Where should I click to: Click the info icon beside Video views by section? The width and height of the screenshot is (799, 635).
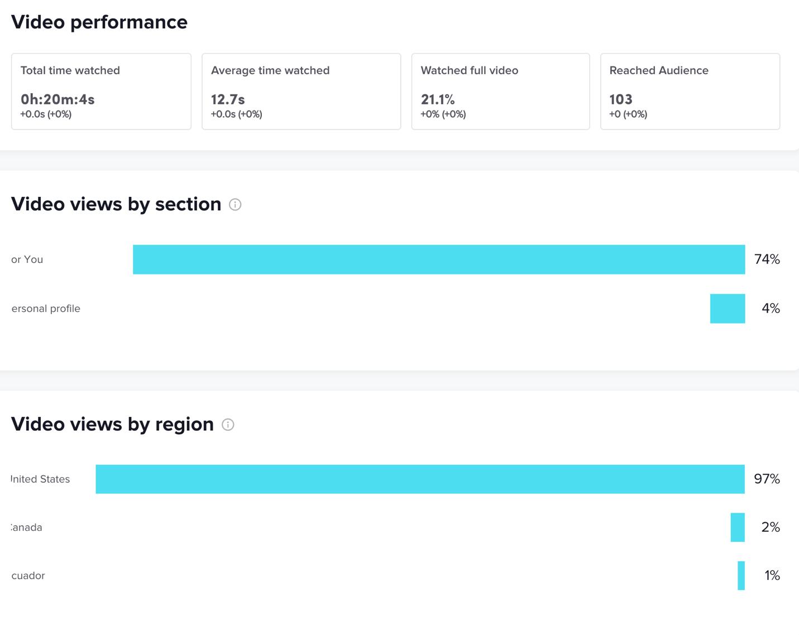tap(235, 205)
